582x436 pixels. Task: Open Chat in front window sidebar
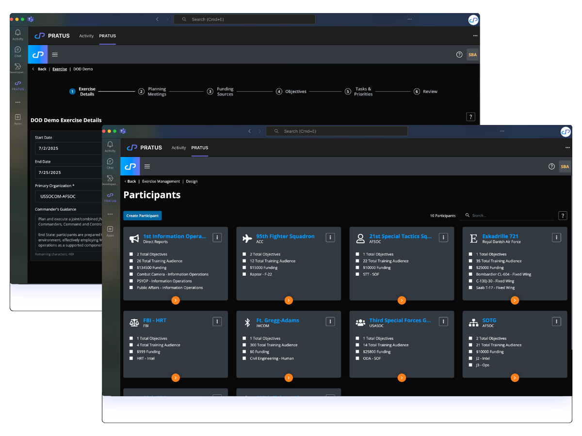click(x=110, y=163)
